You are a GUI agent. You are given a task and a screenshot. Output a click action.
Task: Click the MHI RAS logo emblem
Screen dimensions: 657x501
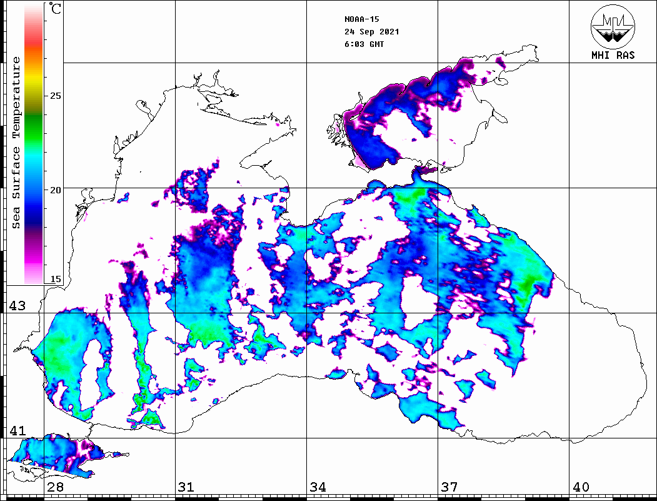tap(613, 26)
